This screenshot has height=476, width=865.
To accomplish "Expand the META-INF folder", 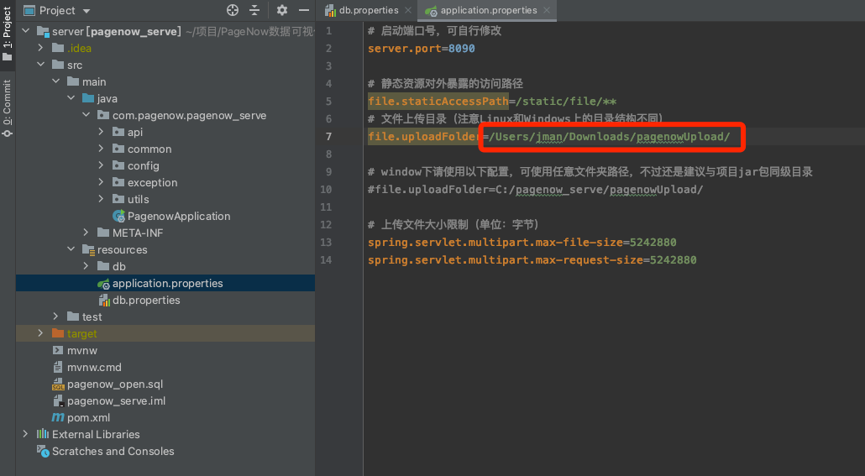I will click(86, 233).
